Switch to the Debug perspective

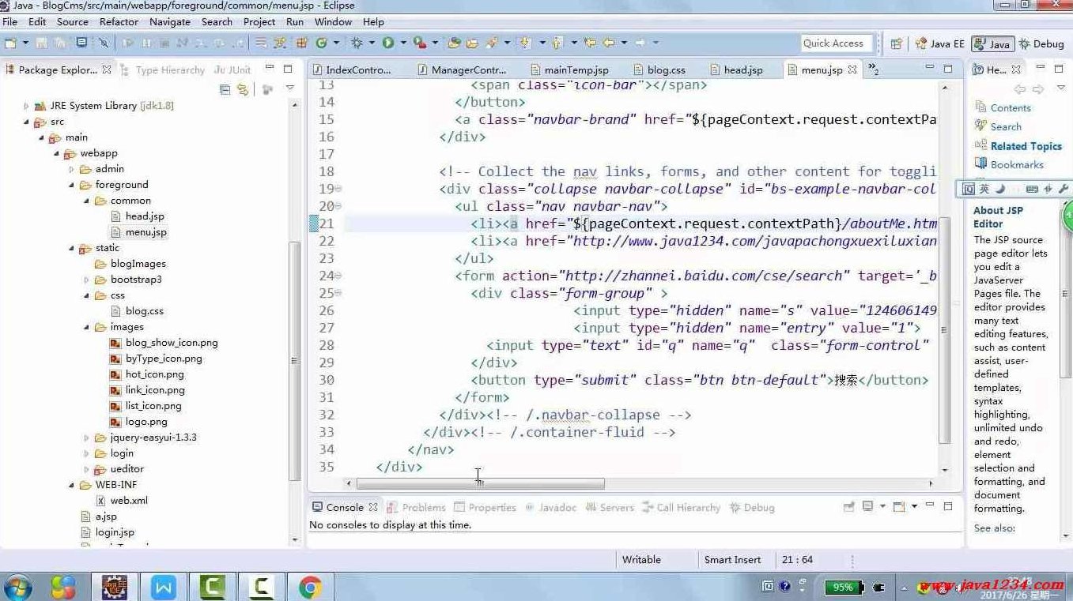point(1041,43)
